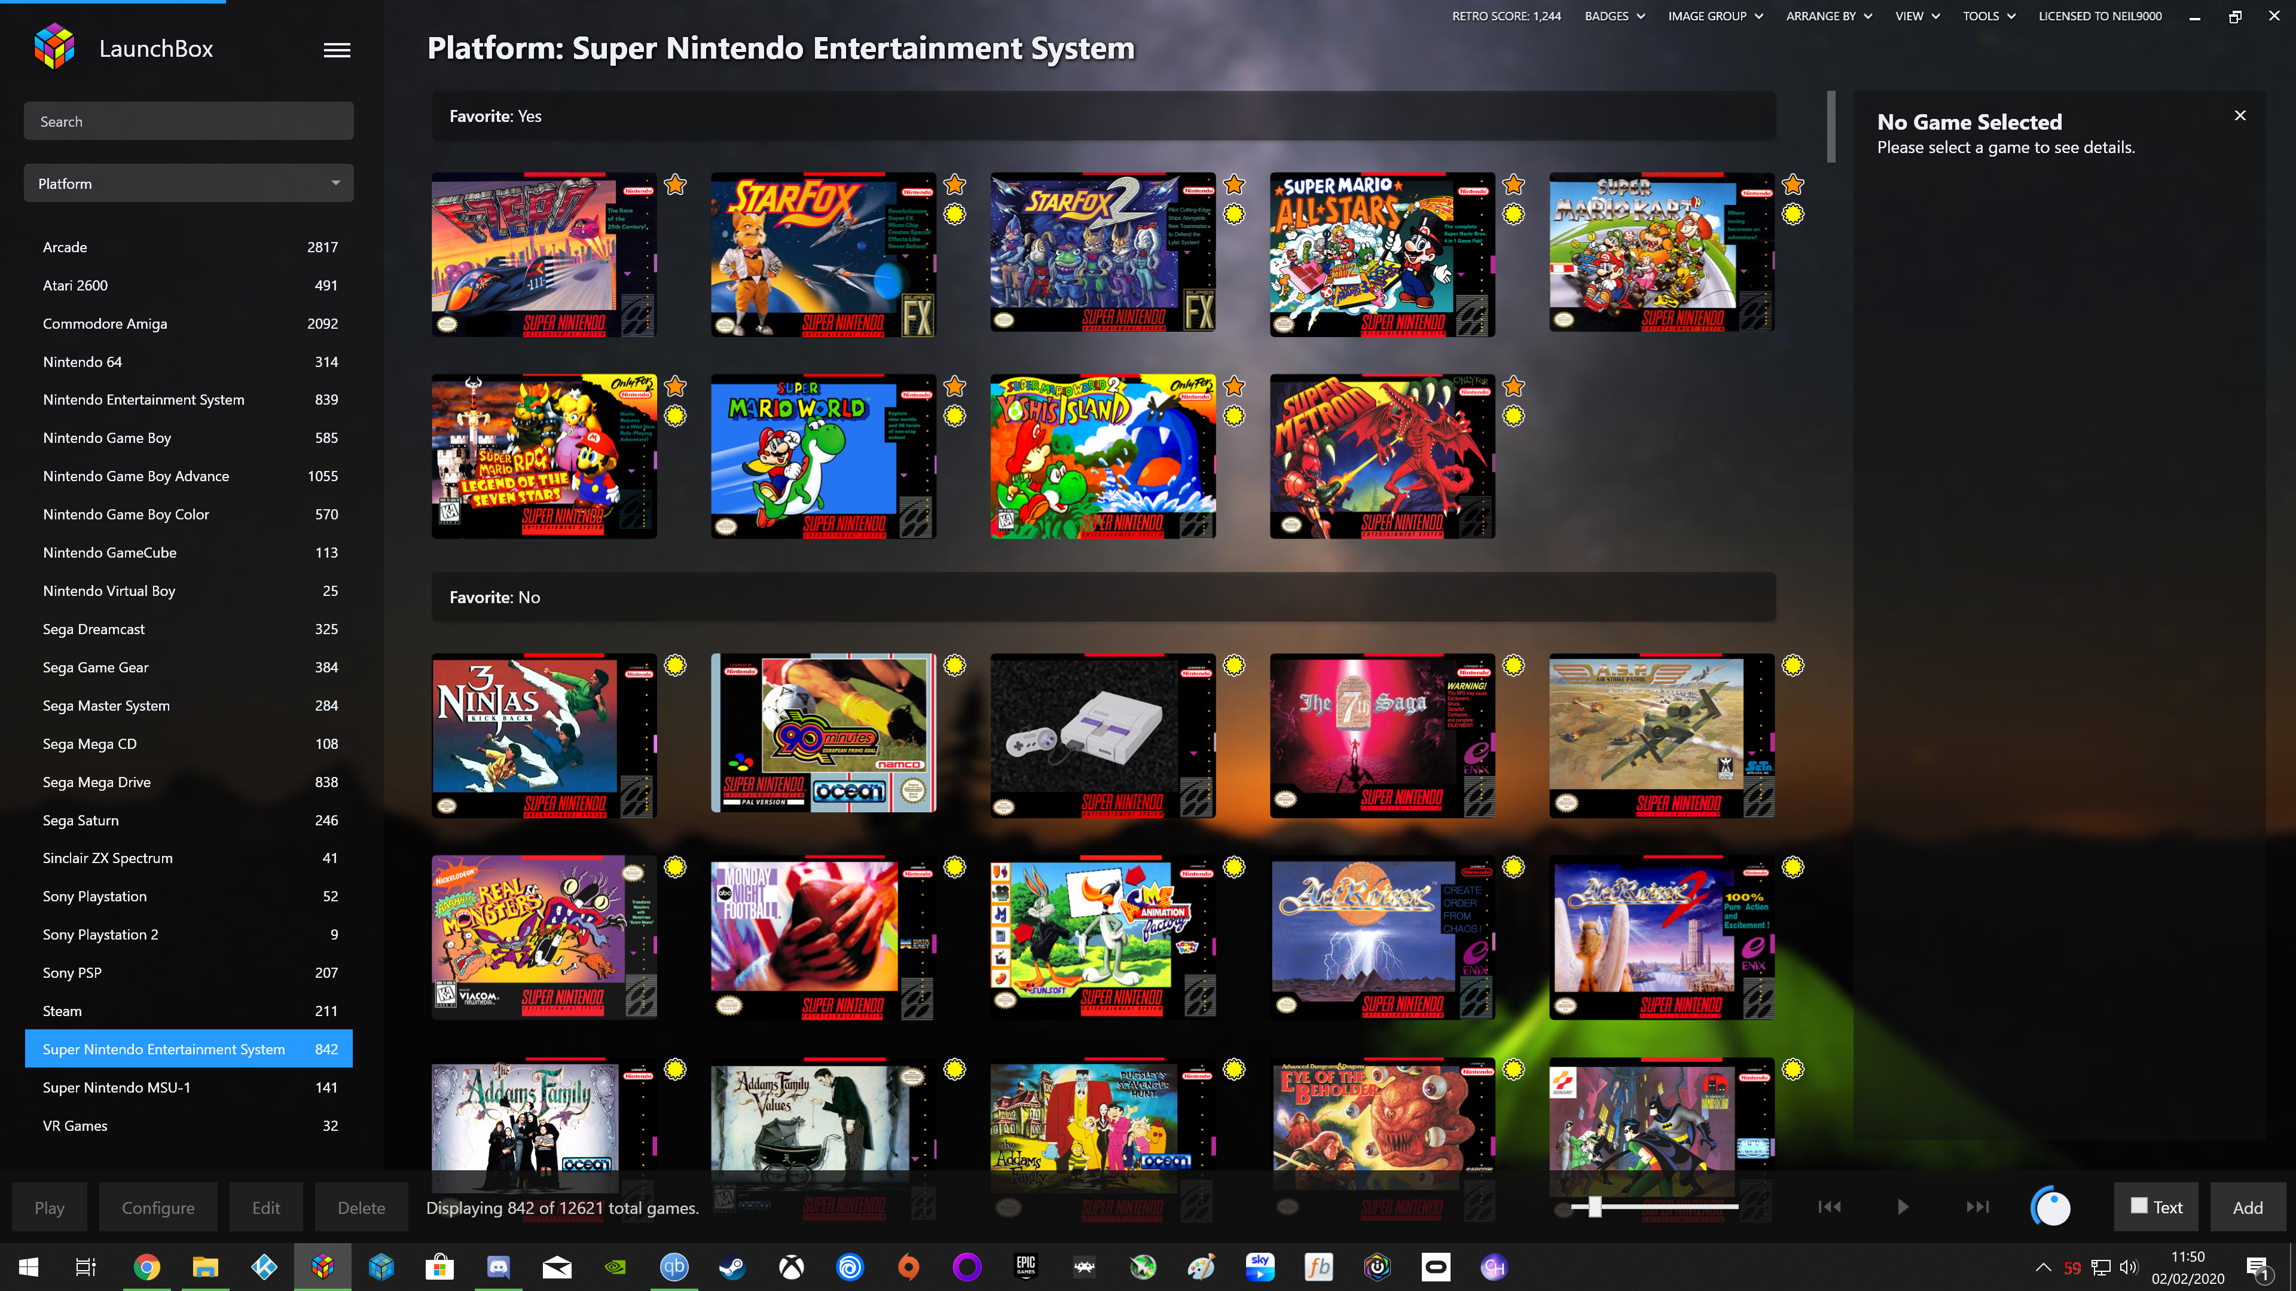This screenshot has width=2296, height=1291.
Task: Open Epic Games launcher from taskbar
Action: 1026,1267
